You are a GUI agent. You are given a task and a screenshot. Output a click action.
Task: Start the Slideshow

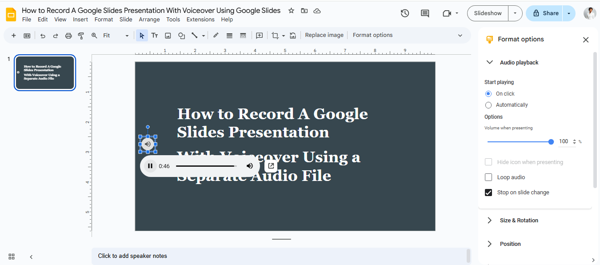point(488,13)
